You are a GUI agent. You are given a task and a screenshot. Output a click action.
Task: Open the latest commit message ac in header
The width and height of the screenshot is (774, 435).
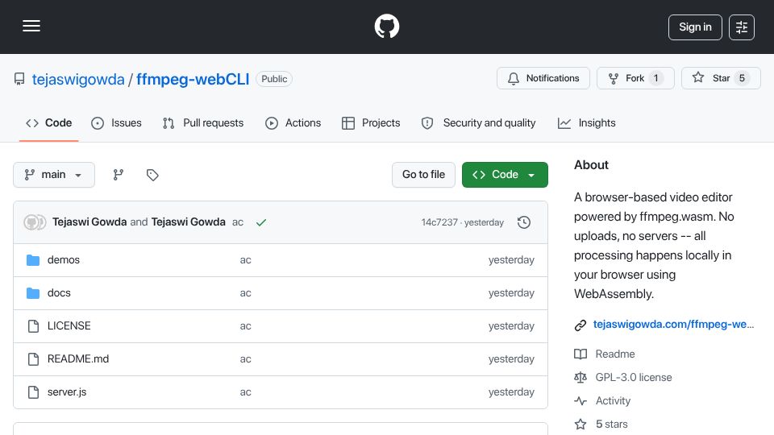(x=237, y=222)
